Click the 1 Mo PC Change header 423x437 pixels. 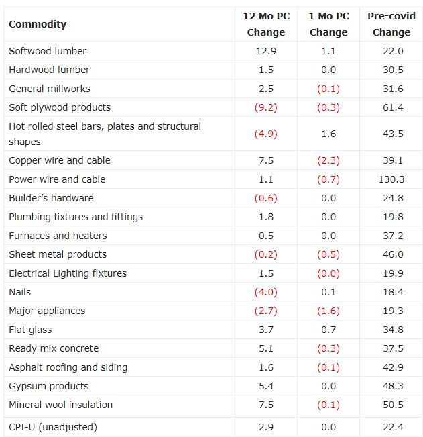(328, 24)
